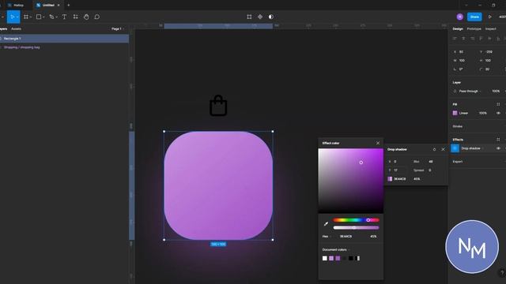Toggle visibility of the Linear fill

pos(498,113)
